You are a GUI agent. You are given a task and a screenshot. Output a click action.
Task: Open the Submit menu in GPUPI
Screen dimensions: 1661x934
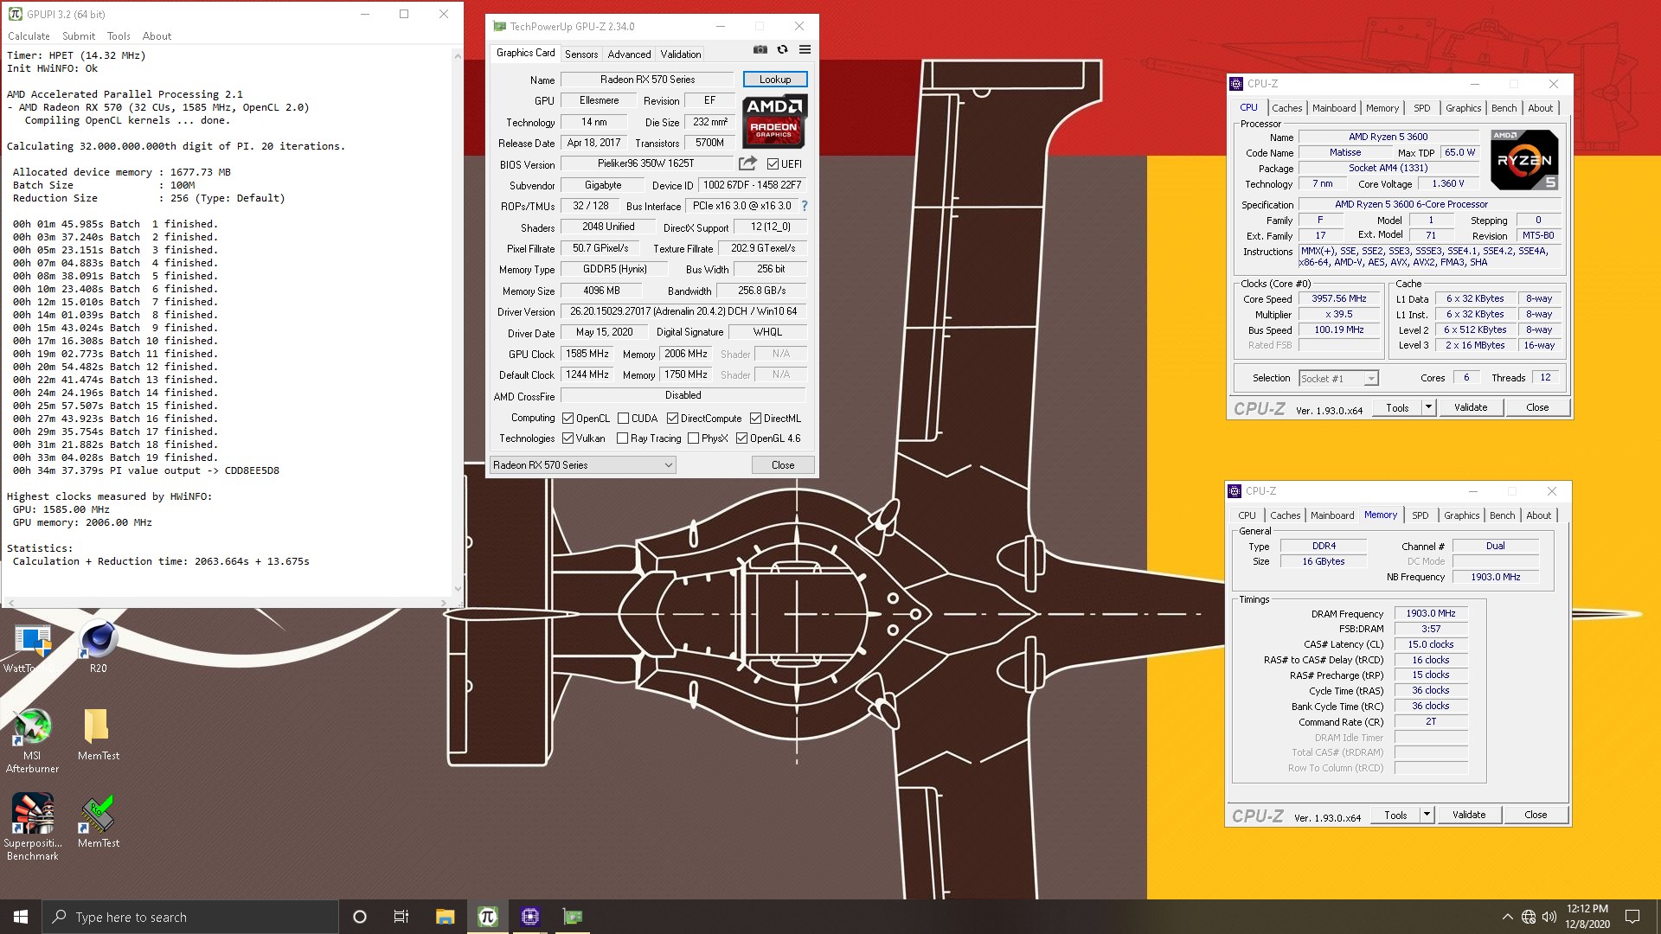click(79, 36)
